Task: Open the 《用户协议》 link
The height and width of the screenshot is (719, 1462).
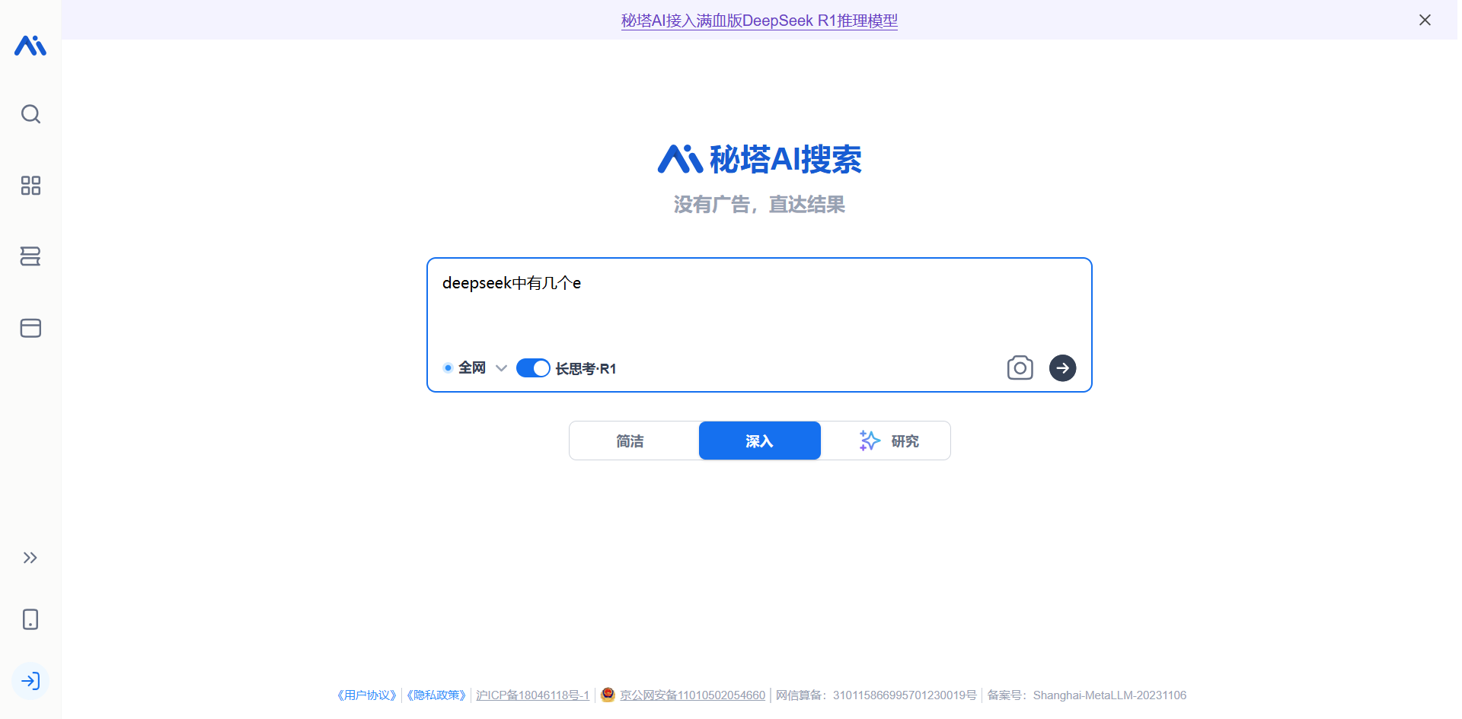Action: (x=367, y=695)
